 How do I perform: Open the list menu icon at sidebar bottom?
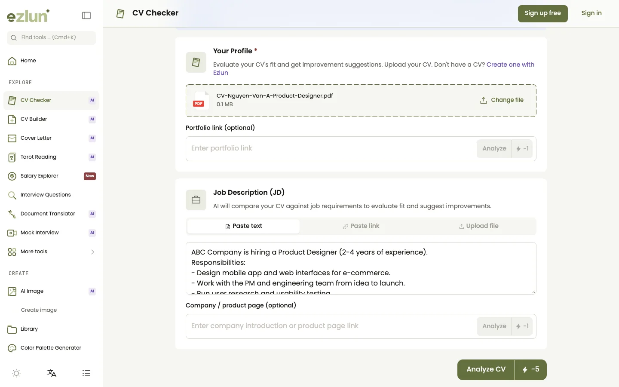coord(86,373)
